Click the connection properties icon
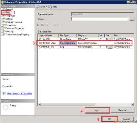The image size is (137, 123). point(4,93)
